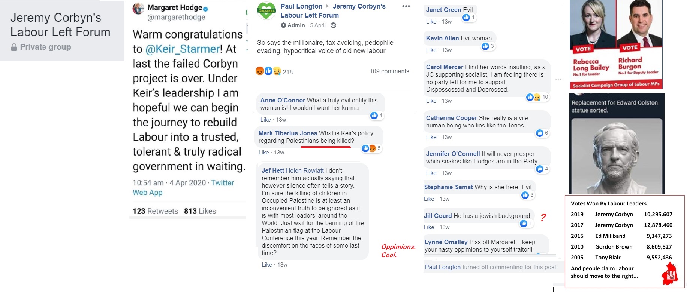The width and height of the screenshot is (687, 292).
Task: Click the private group lock icon
Action: coord(14,47)
